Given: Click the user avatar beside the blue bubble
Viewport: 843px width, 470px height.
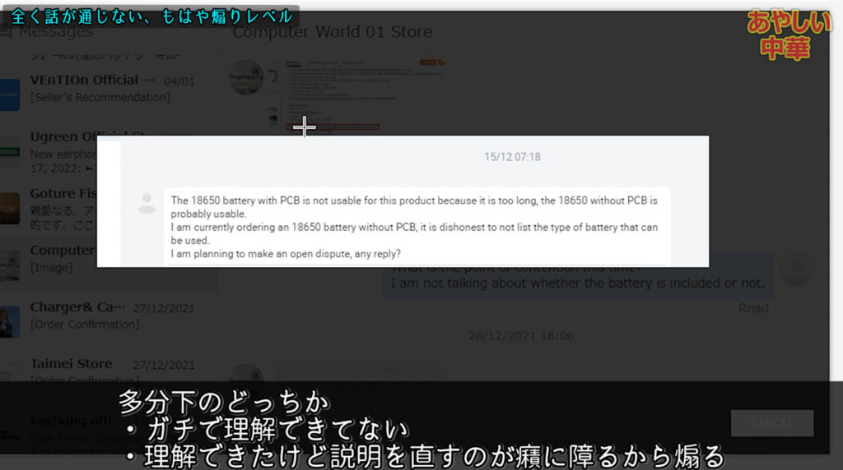Looking at the screenshot, I should click(x=796, y=270).
